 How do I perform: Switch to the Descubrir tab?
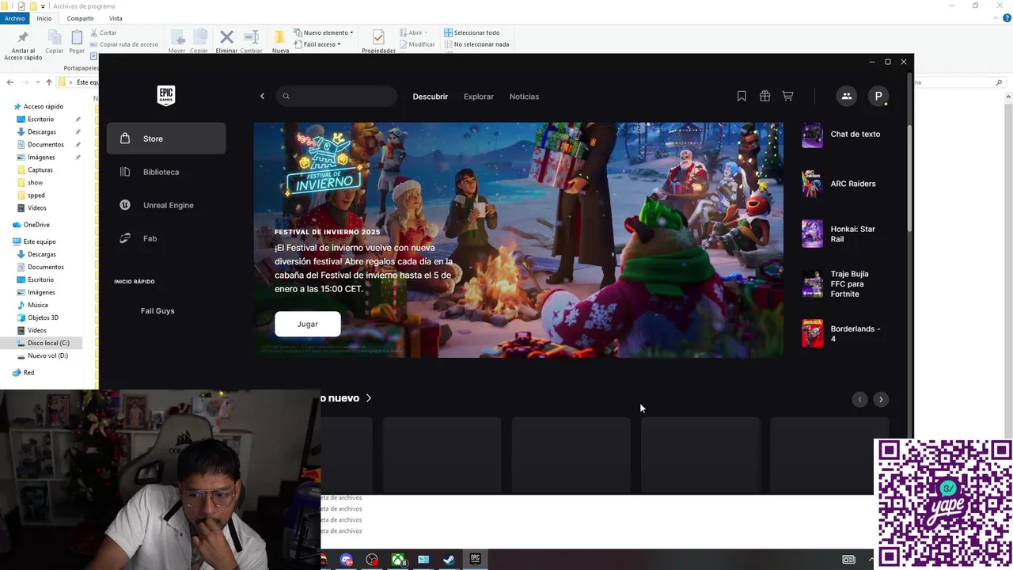(x=430, y=97)
